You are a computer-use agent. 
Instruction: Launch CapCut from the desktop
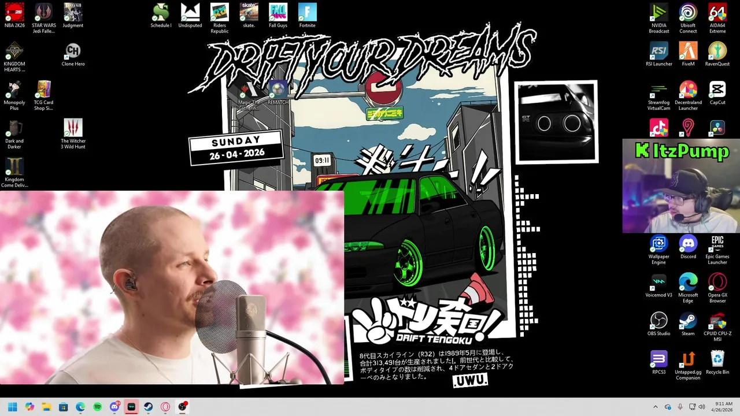coord(717,92)
